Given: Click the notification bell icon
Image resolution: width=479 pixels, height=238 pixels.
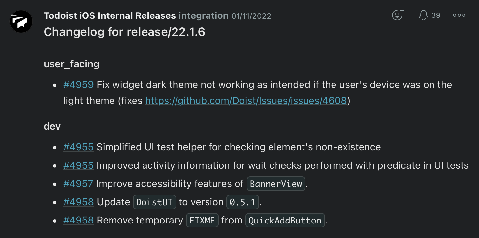Looking at the screenshot, I should point(424,15).
